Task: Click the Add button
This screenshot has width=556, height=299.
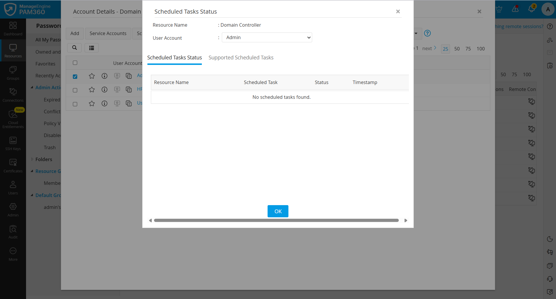Action: 75,34
